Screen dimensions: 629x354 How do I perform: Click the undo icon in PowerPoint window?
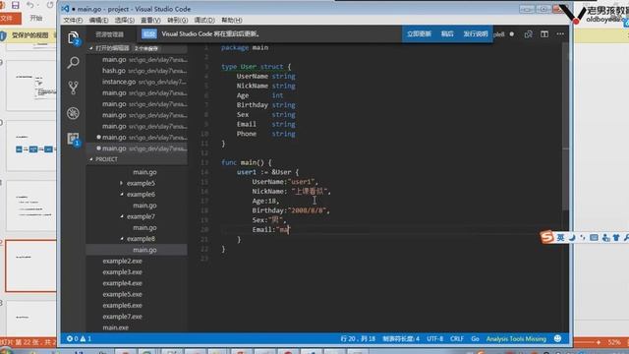30,5
